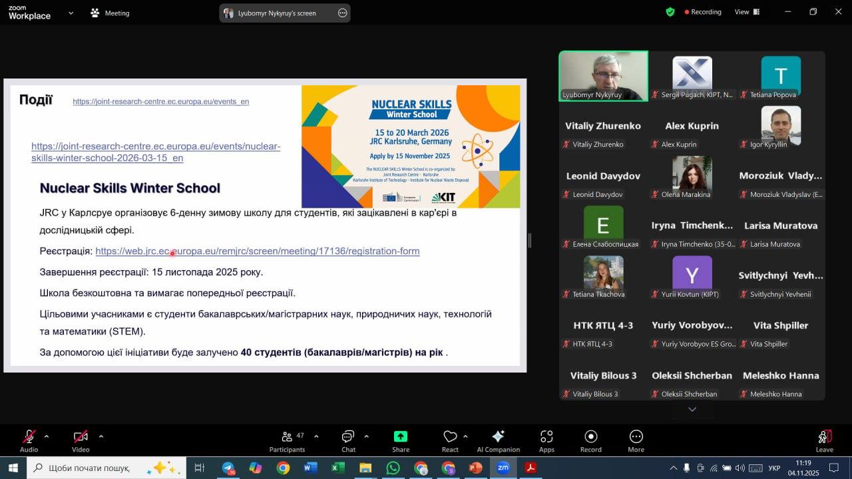Screen dimensions: 852x479
Task: Open the Chat panel
Action: 348,440
